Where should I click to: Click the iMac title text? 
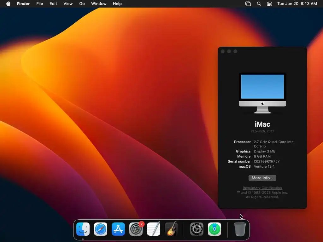click(x=262, y=124)
